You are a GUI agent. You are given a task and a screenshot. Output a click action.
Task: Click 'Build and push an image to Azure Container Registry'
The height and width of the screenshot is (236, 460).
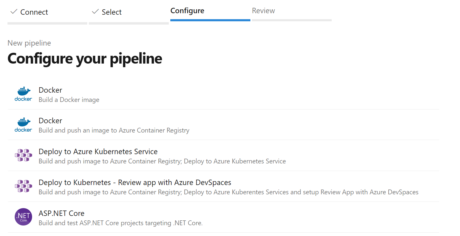(114, 130)
